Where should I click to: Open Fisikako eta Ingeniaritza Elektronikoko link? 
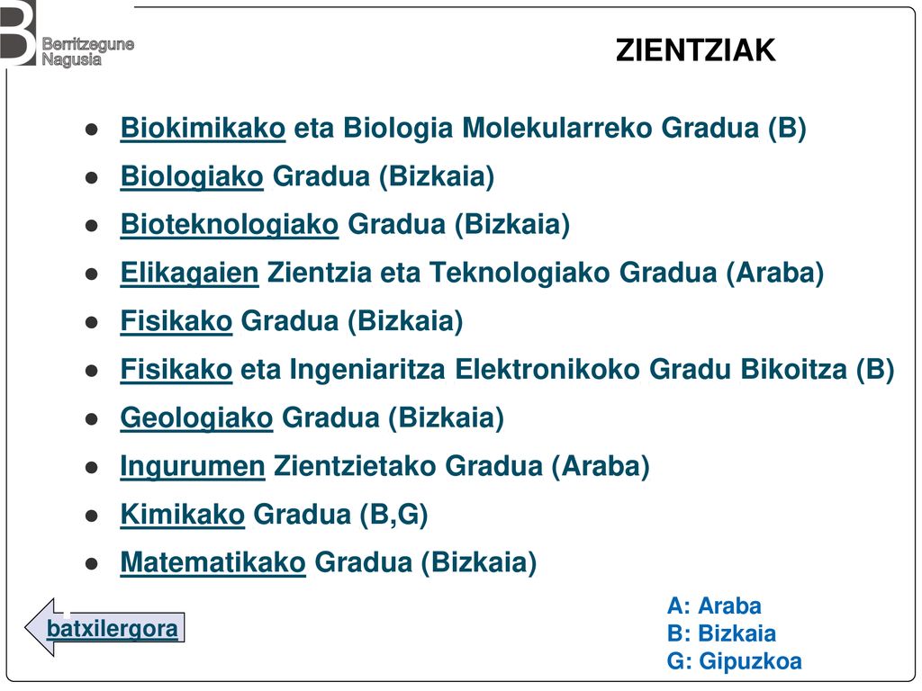pyautogui.click(x=176, y=370)
